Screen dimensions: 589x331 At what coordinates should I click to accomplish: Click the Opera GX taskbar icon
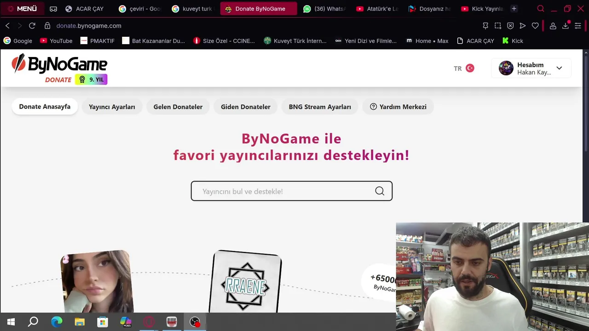(x=149, y=322)
